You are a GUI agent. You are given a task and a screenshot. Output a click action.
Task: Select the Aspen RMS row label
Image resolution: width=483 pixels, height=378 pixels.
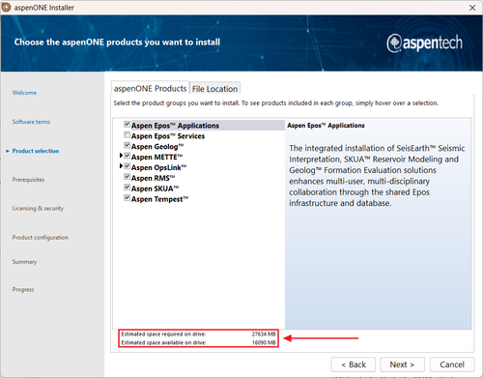pyautogui.click(x=154, y=178)
